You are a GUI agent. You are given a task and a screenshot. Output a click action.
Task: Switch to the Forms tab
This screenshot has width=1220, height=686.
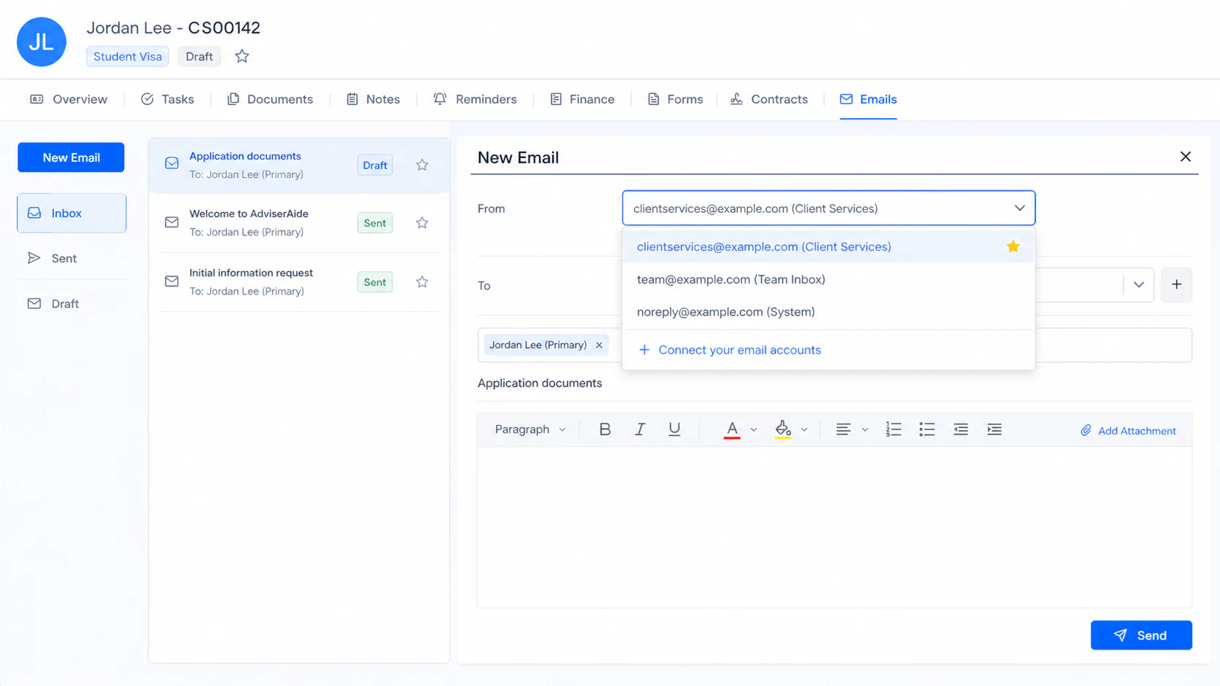[x=675, y=99]
